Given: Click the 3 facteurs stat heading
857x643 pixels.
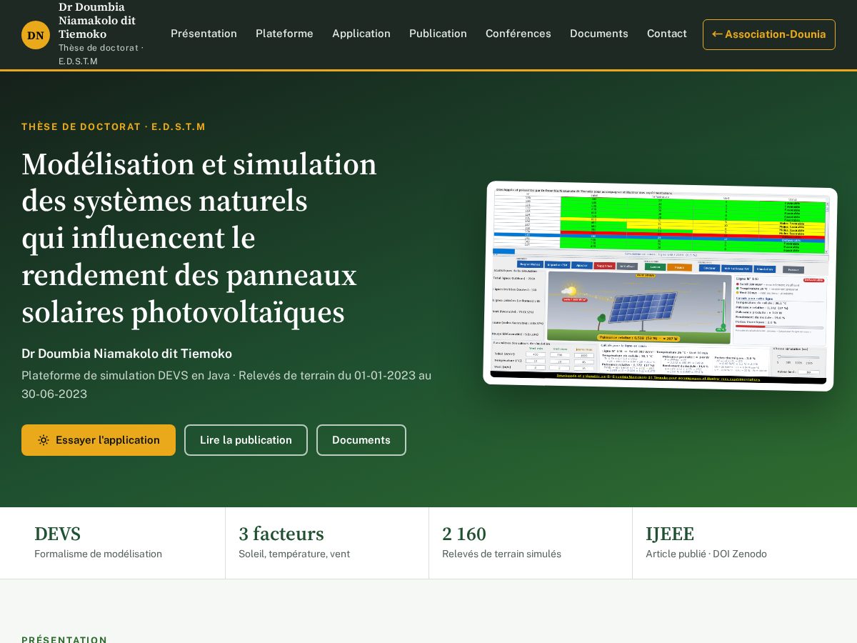Looking at the screenshot, I should click(x=281, y=534).
